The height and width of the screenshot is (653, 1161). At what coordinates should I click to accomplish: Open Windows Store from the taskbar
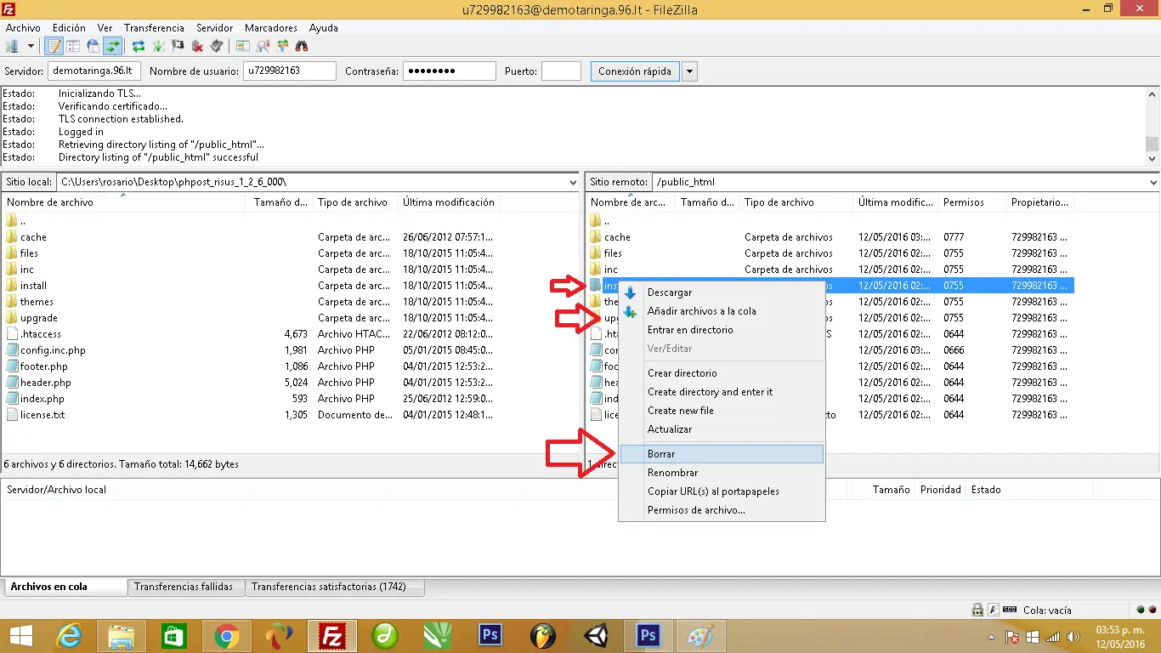tap(173, 636)
